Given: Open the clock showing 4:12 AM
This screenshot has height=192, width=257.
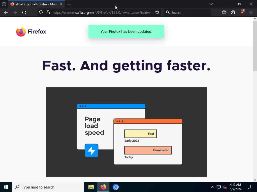Looking at the screenshot, I should click(x=235, y=187).
